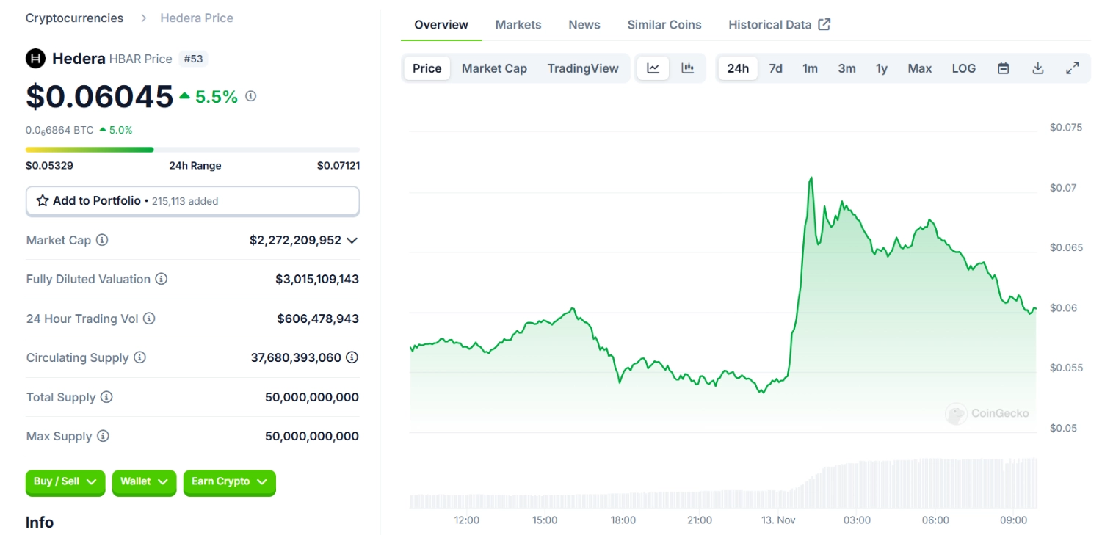Switch to line chart view icon
Image resolution: width=1102 pixels, height=535 pixels.
click(x=653, y=68)
